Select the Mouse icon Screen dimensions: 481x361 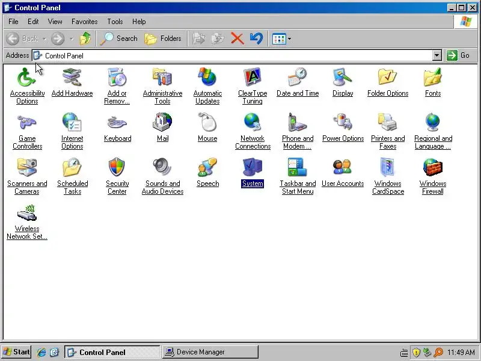tap(207, 122)
